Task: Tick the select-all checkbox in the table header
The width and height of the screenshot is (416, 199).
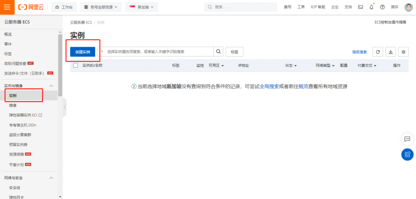Action: 76,65
